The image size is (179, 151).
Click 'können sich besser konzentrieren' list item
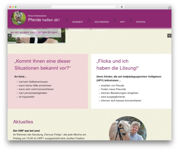coord(121,101)
